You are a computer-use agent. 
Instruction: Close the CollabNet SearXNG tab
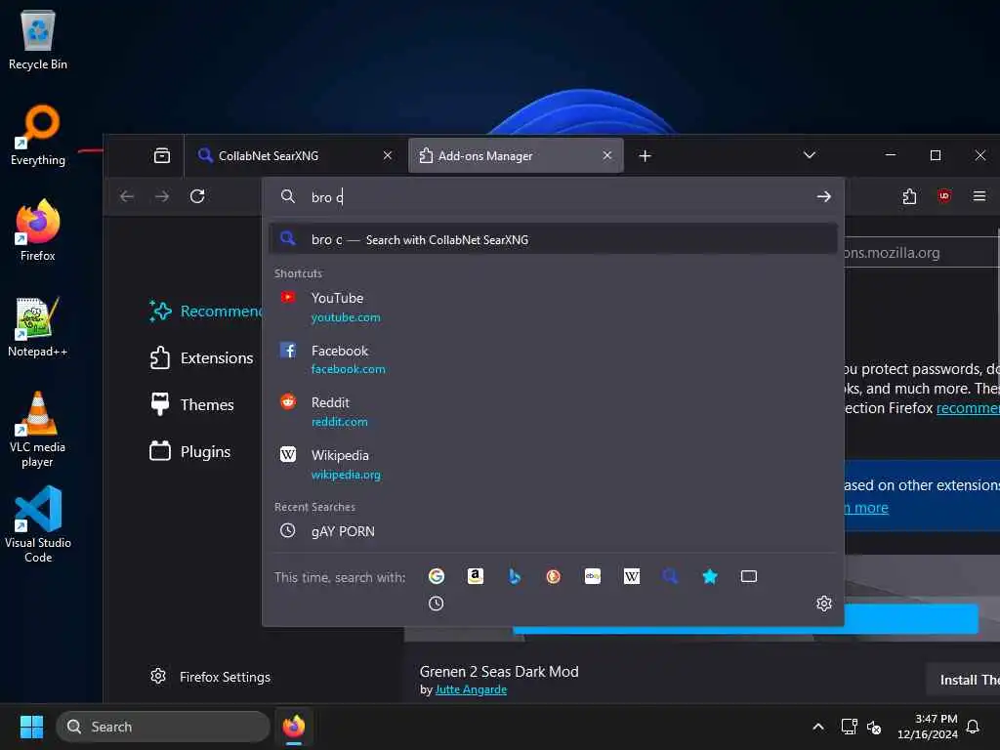387,155
